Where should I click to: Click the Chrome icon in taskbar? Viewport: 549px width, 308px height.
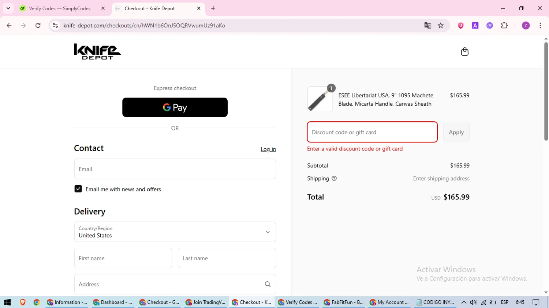tap(37, 302)
